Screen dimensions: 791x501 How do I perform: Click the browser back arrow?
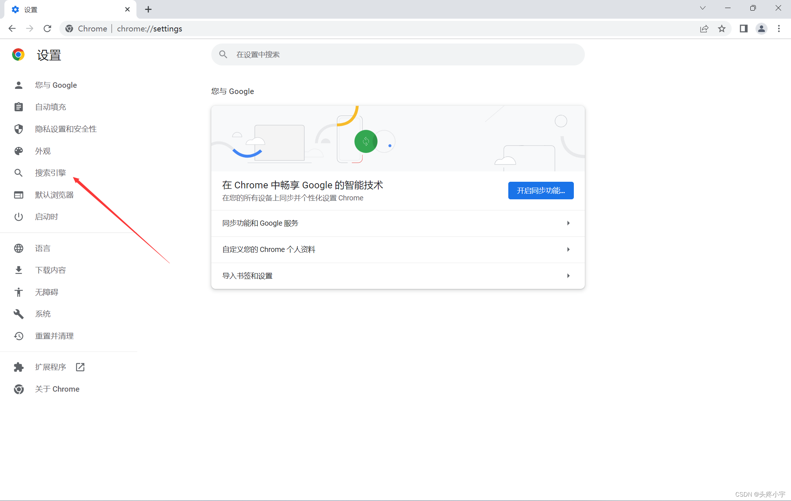[12, 29]
